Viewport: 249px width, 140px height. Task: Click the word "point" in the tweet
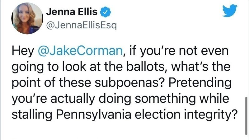[26, 83]
